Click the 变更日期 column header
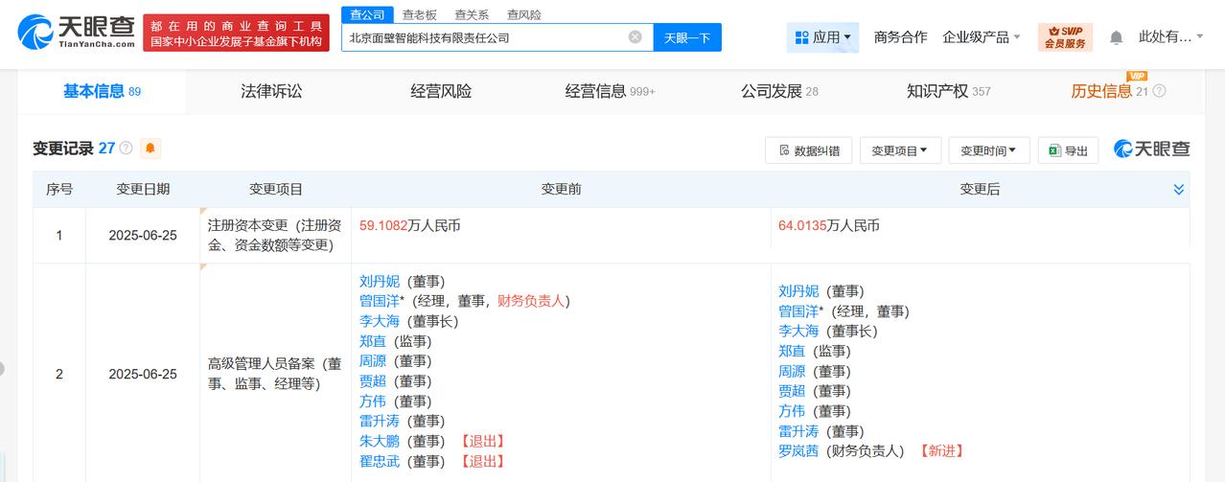 143,190
